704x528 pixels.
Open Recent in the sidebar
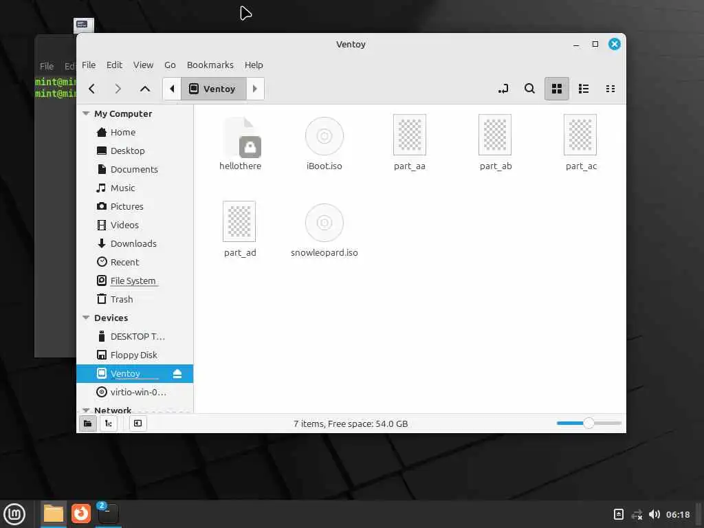point(135,262)
